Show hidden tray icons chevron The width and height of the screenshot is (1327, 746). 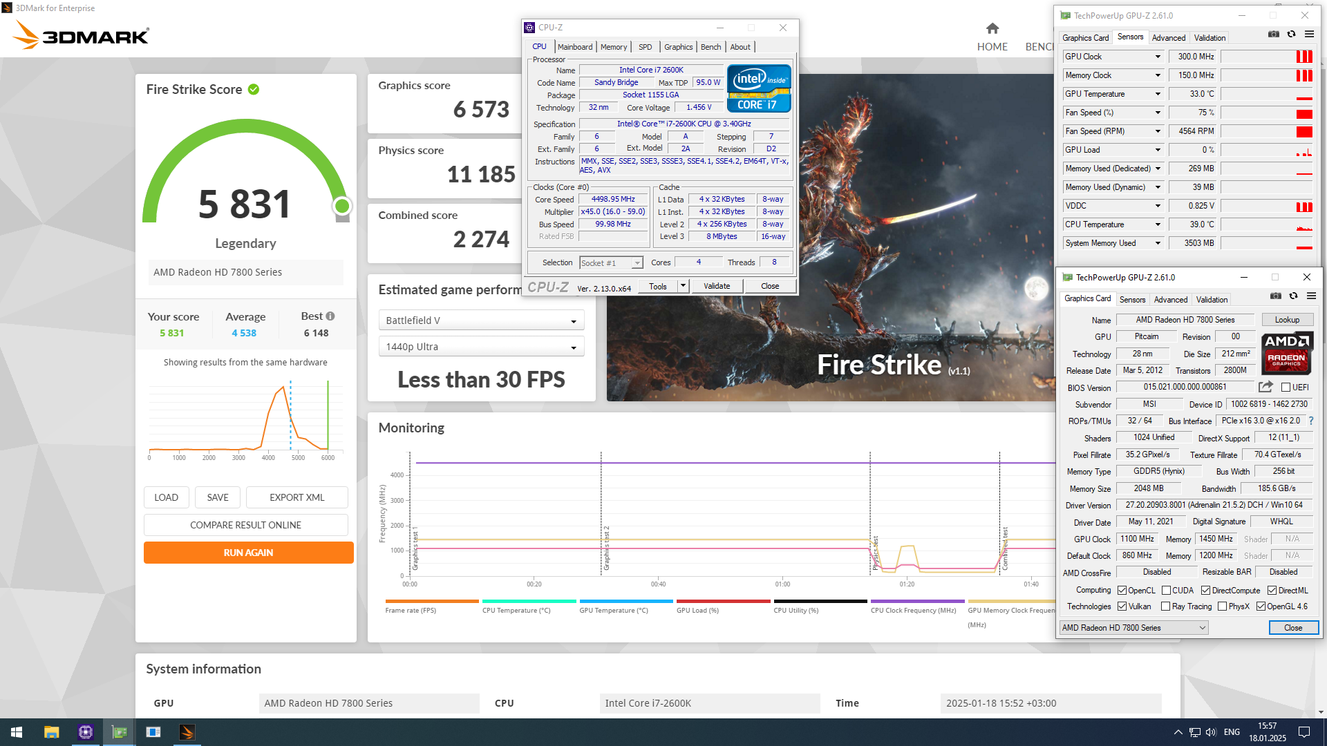click(x=1178, y=732)
